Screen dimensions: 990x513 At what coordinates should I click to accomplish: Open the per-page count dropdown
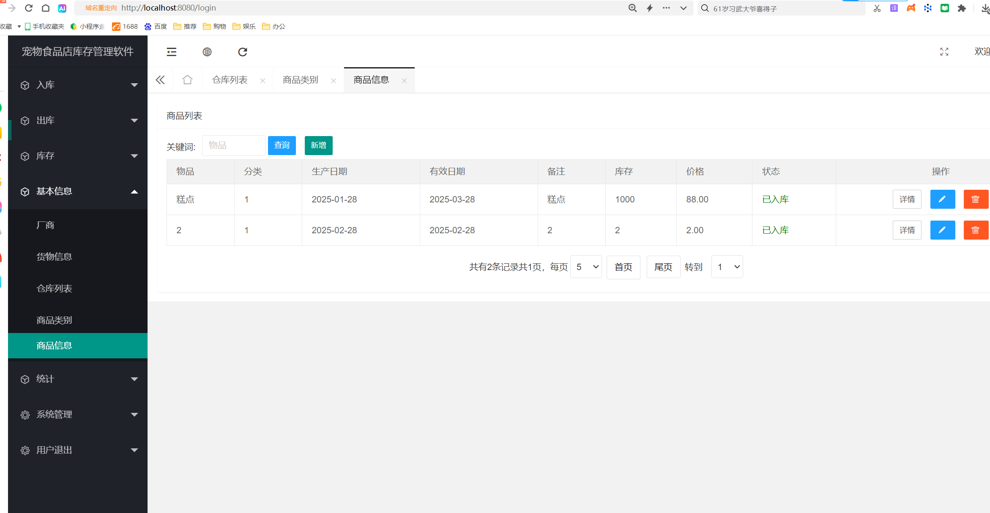coord(586,267)
